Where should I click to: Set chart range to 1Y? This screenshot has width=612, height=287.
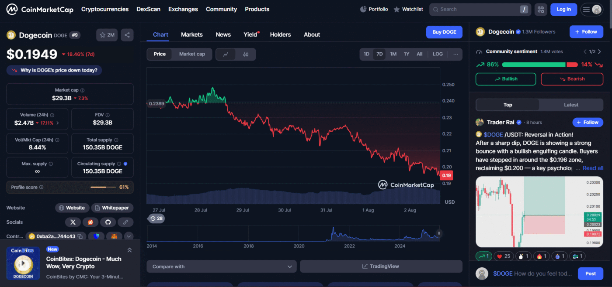tap(407, 54)
